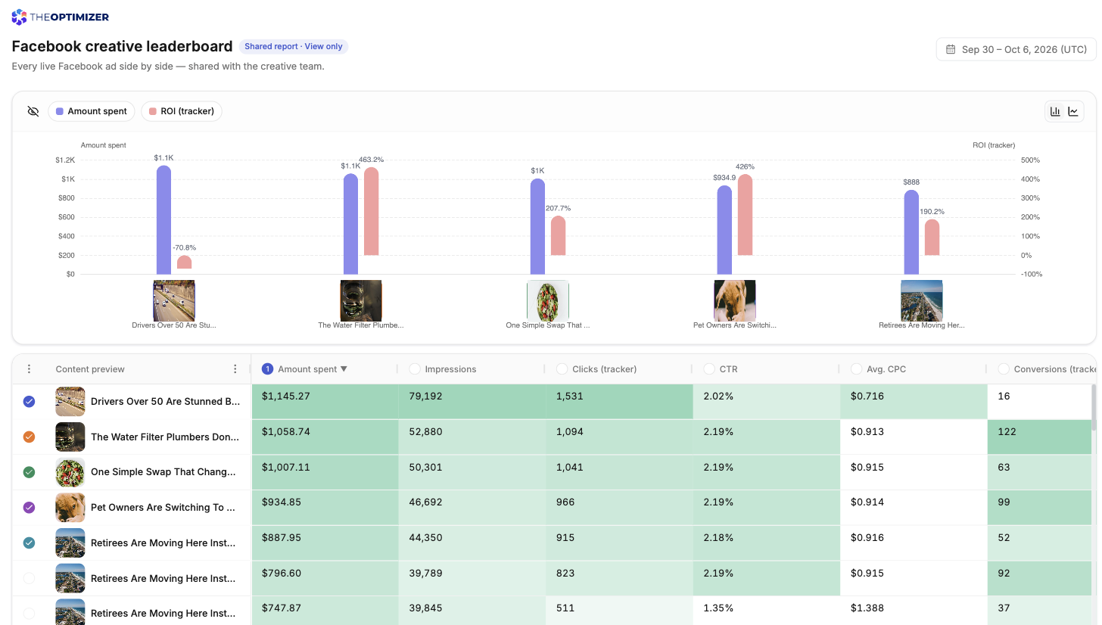Select Avg. CPC column radio circle
1102x625 pixels.
point(857,369)
